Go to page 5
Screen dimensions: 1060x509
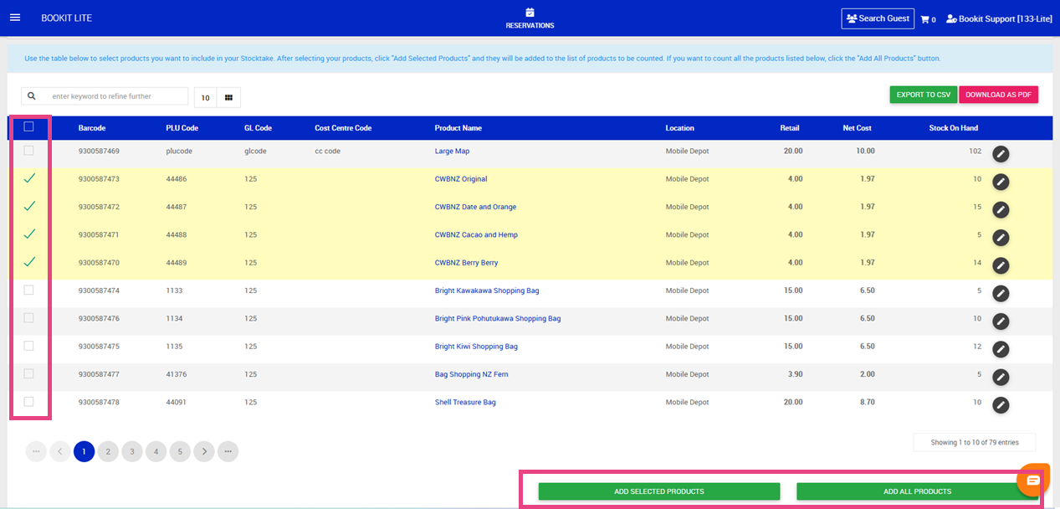(x=180, y=451)
